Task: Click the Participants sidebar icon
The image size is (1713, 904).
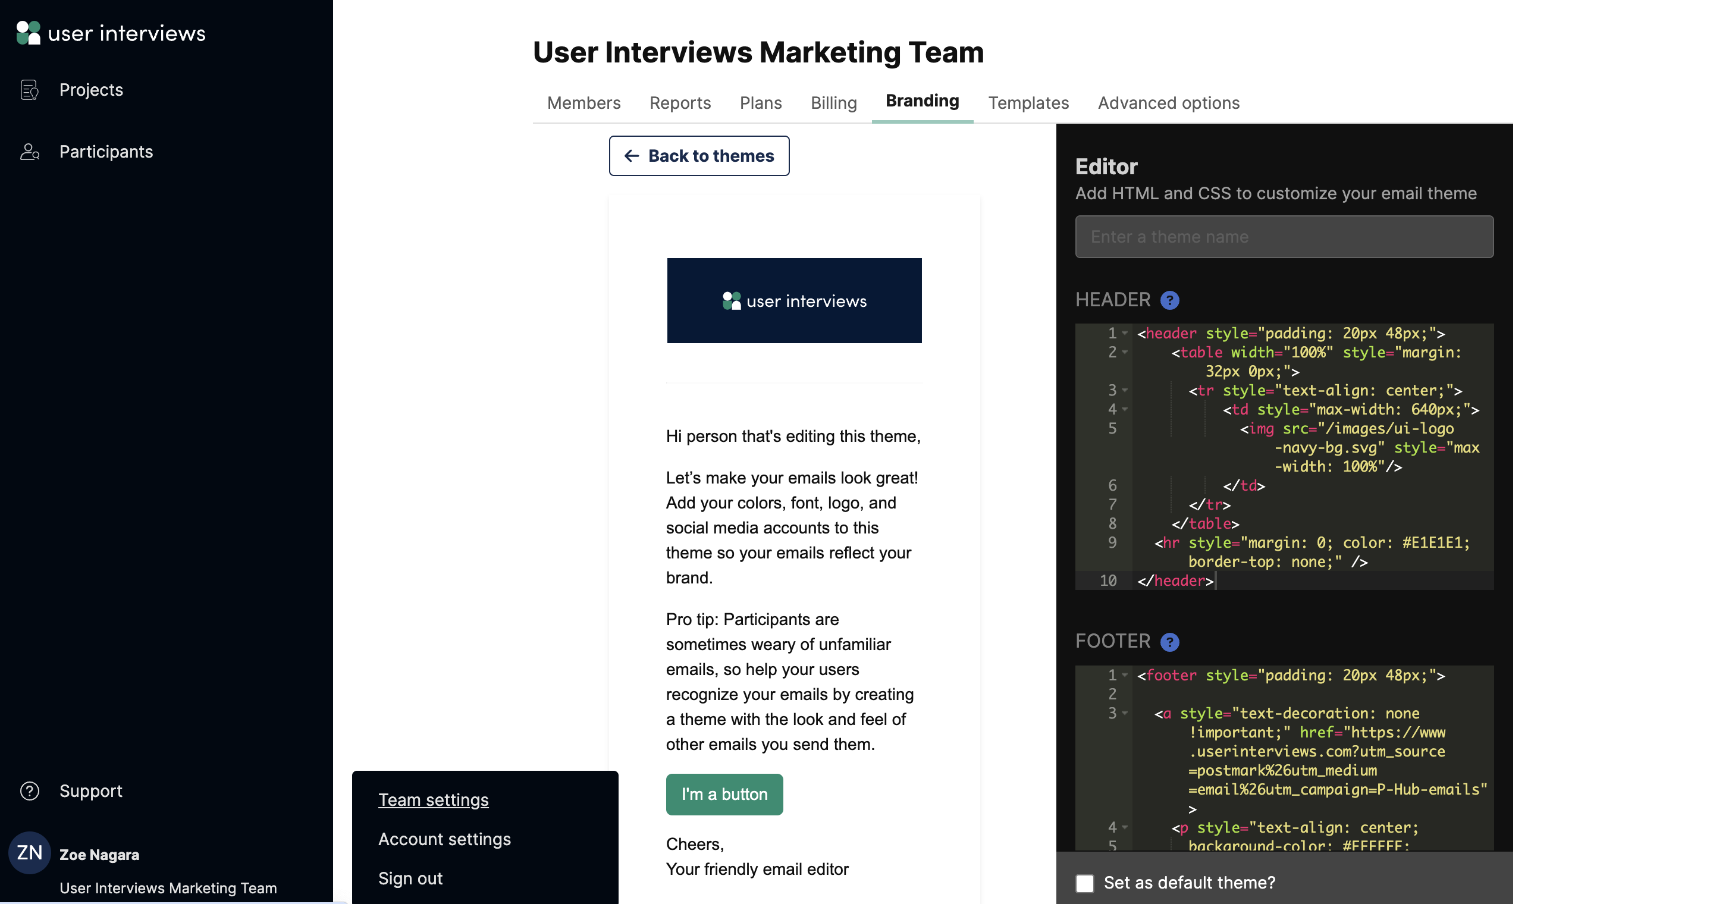Action: click(x=29, y=152)
